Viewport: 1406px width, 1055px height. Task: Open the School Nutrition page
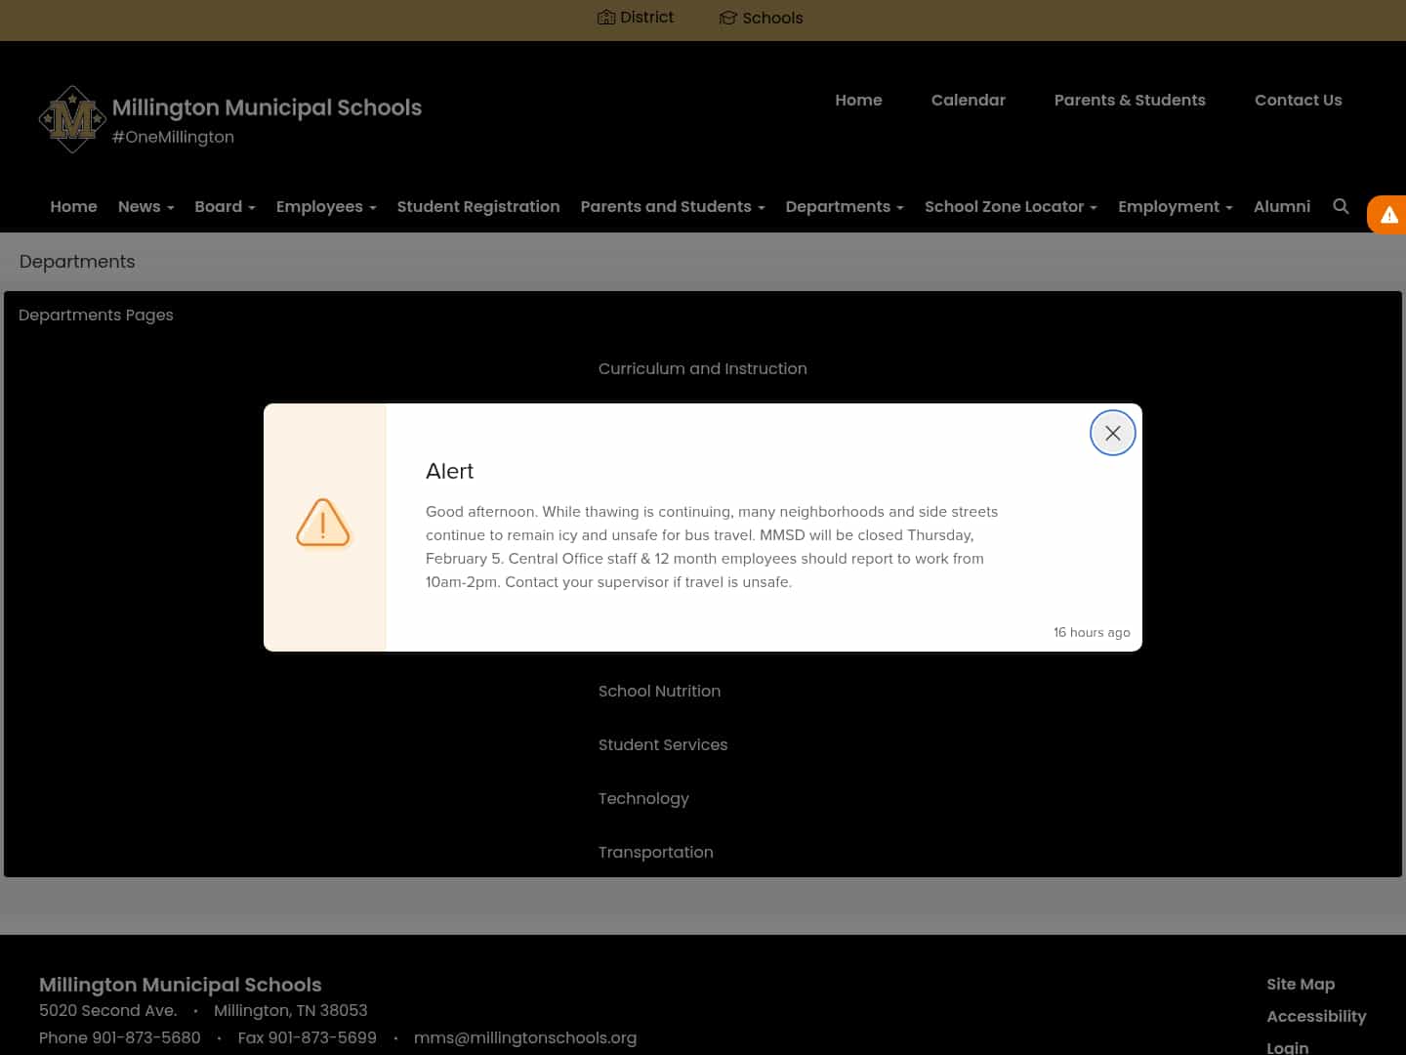659,691
